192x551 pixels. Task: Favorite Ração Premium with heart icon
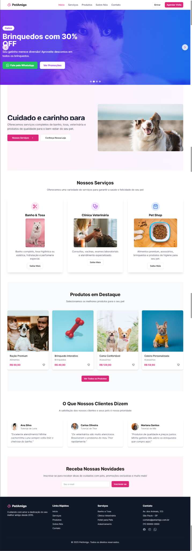[x=44, y=365]
